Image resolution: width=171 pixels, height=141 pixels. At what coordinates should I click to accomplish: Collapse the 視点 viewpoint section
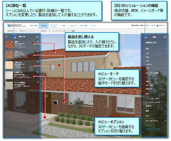pos(165,49)
